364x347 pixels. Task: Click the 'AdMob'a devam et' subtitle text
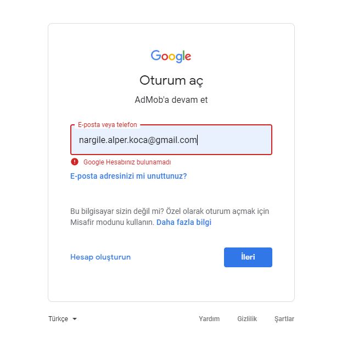(171, 100)
